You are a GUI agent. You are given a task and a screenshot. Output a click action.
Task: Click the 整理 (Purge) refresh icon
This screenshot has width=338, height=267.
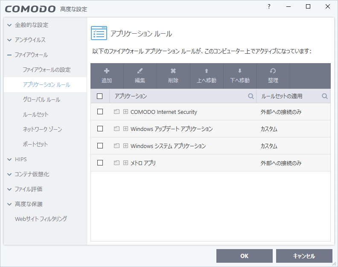273,71
